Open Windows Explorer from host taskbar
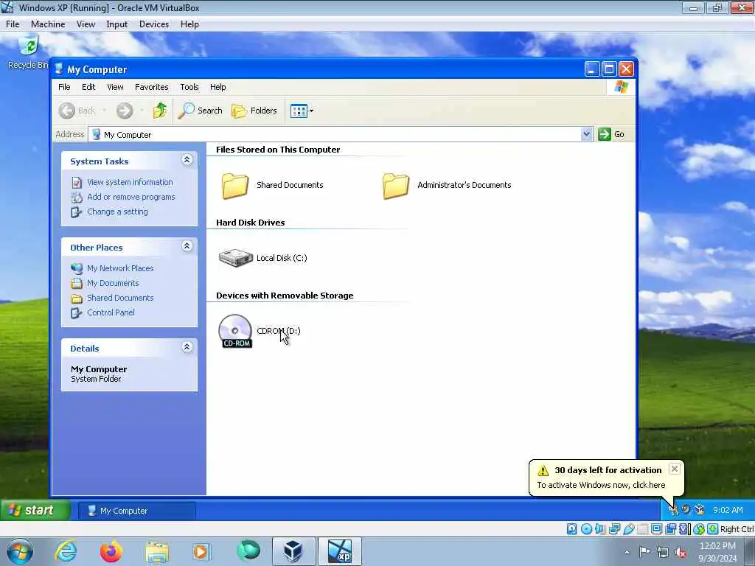The width and height of the screenshot is (755, 566). point(157,552)
